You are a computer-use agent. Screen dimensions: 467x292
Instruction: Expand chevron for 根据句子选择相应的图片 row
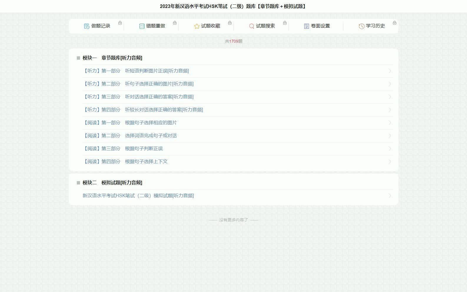click(390, 123)
